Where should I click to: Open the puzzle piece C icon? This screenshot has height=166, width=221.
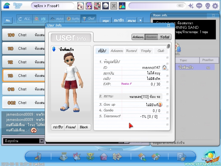(x=117, y=157)
